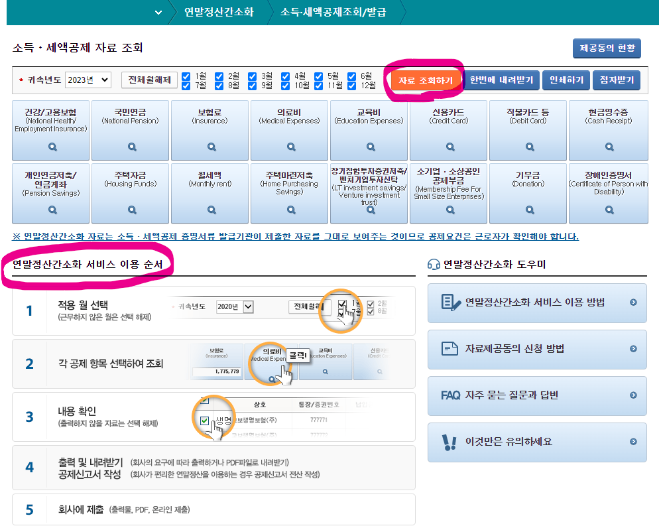
Task: Open the 기부금 (Donation) magnifier icon
Action: coord(530,210)
